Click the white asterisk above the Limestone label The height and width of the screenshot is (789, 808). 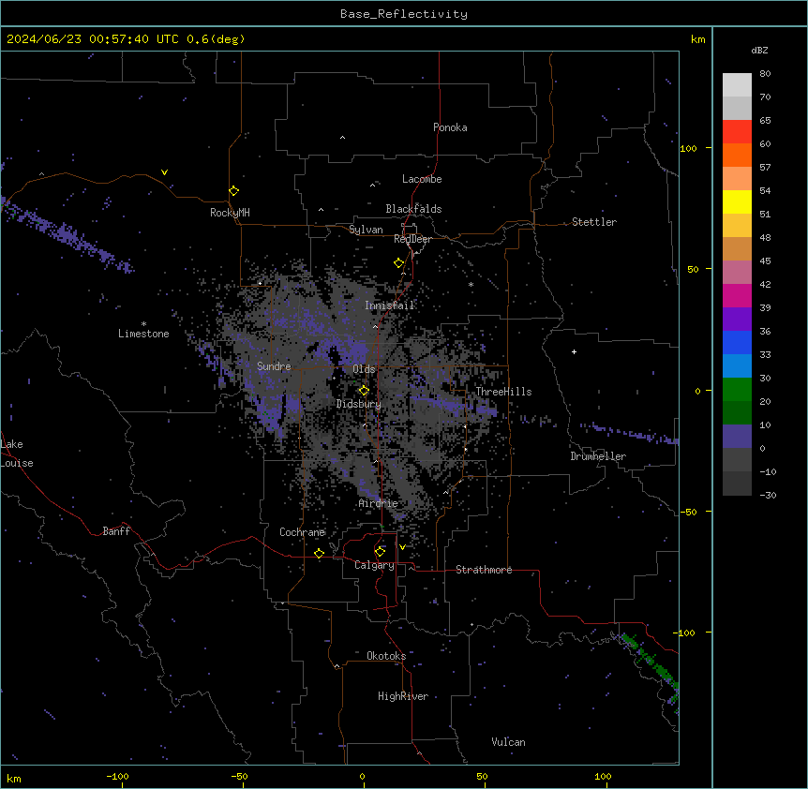tap(143, 324)
